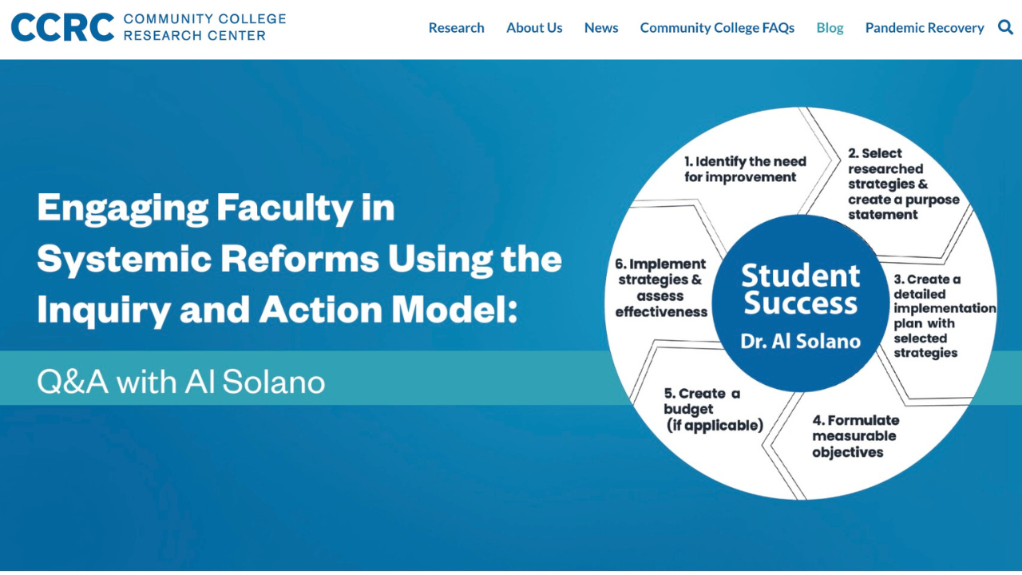The image size is (1022, 575).
Task: Open the News section
Action: (x=601, y=28)
